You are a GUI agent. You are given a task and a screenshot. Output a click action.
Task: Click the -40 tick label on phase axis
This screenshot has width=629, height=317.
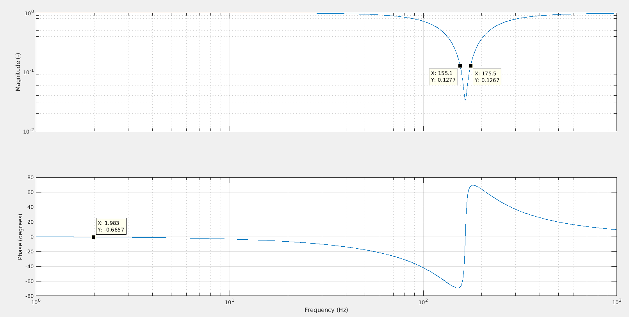29,267
